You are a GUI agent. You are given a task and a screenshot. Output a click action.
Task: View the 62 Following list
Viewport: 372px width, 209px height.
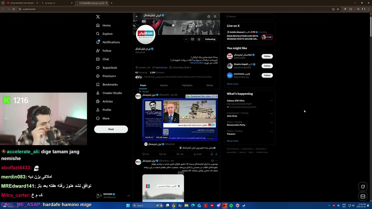141,72
